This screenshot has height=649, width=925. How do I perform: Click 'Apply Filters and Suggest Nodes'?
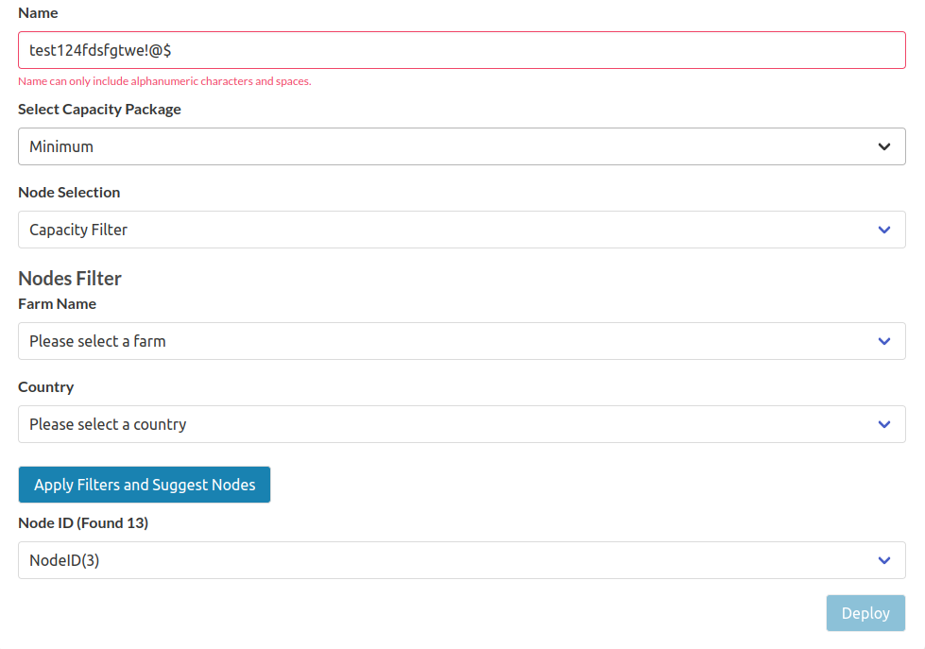(x=144, y=484)
